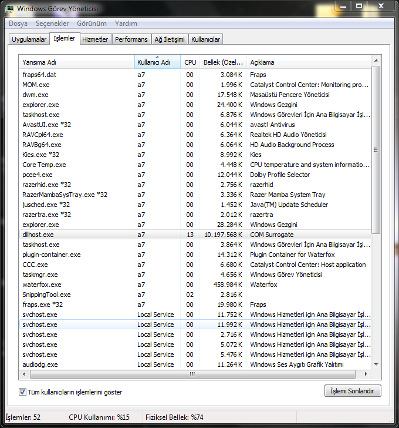
Task: Sort by Kullanıcı Adı column header
Action: (x=157, y=62)
